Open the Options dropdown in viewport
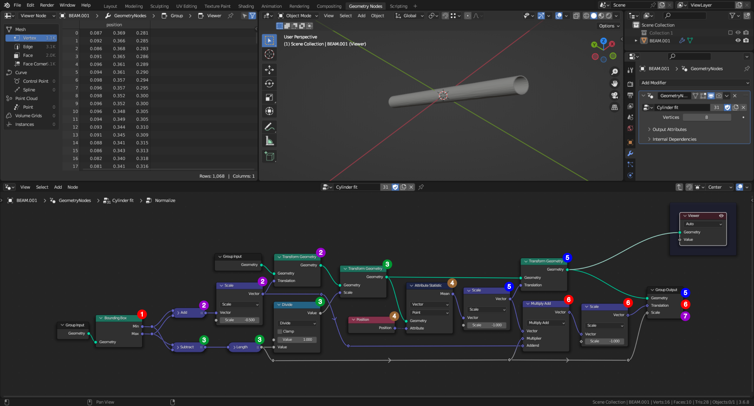This screenshot has height=406, width=754. click(609, 26)
